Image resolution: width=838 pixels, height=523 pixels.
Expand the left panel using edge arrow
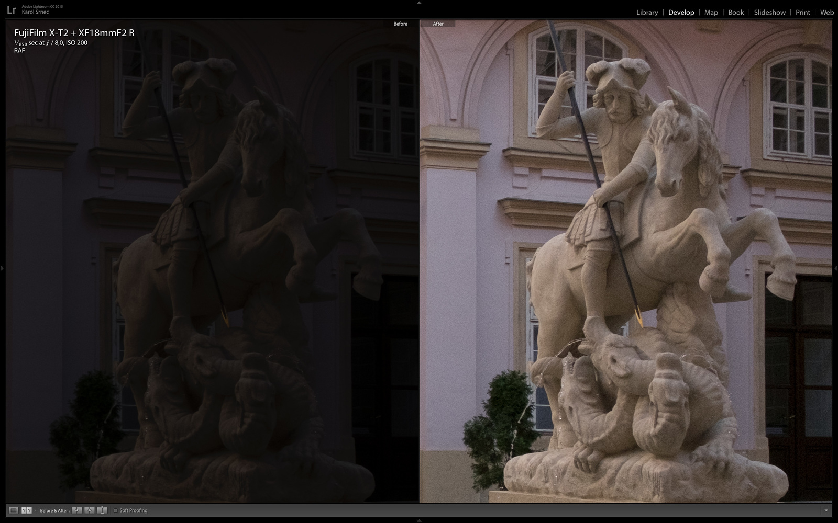click(2, 268)
